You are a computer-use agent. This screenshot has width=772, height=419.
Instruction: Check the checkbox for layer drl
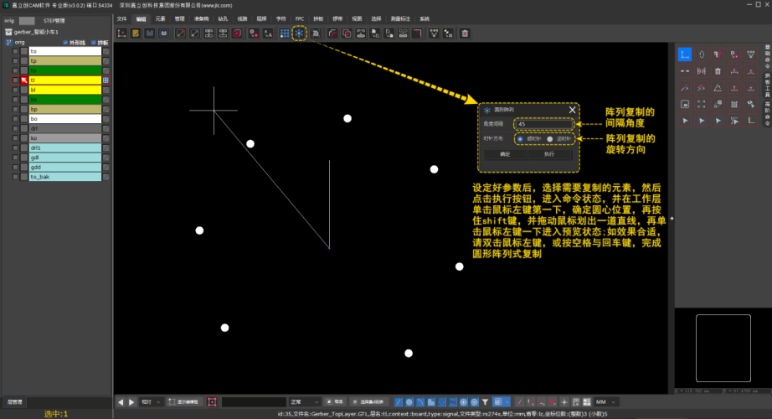tap(15, 129)
